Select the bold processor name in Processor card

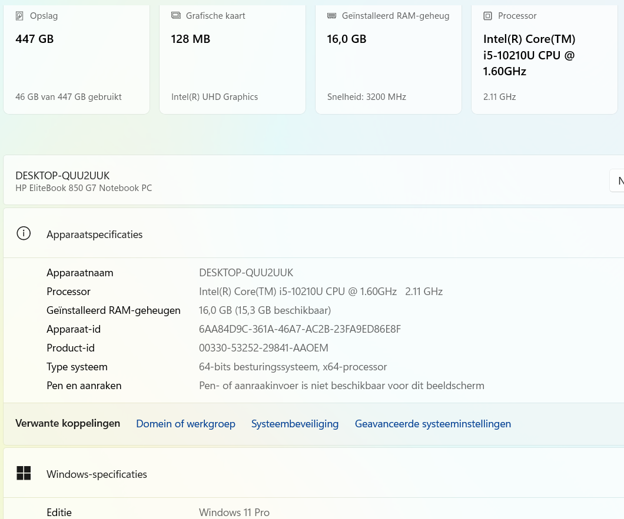(529, 55)
